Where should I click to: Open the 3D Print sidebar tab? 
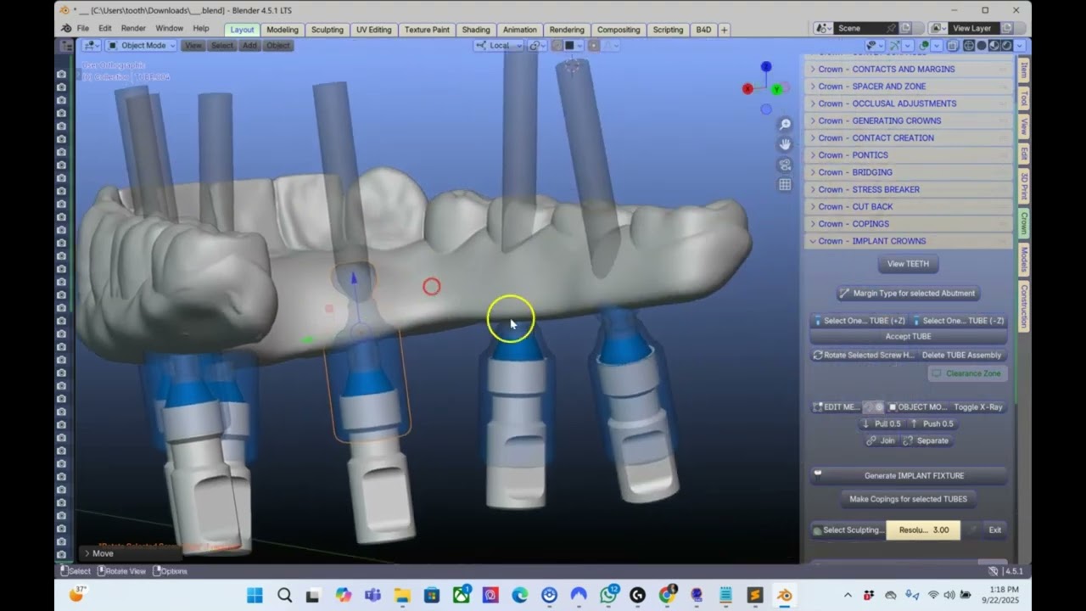click(1024, 187)
